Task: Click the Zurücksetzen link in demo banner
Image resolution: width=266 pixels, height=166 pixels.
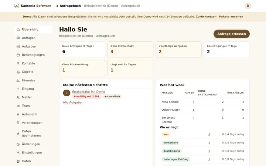Action: click(x=206, y=17)
